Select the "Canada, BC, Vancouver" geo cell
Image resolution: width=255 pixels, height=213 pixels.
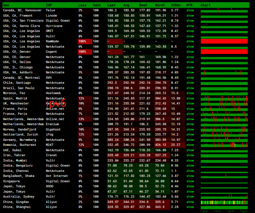tap(22, 10)
